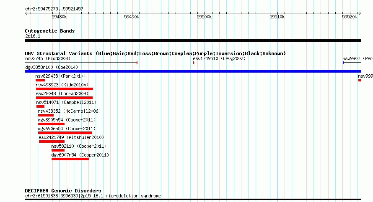The width and height of the screenshot is (373, 202).
Task: Click the small red nsv999 marker
Action: pyautogui.click(x=360, y=80)
